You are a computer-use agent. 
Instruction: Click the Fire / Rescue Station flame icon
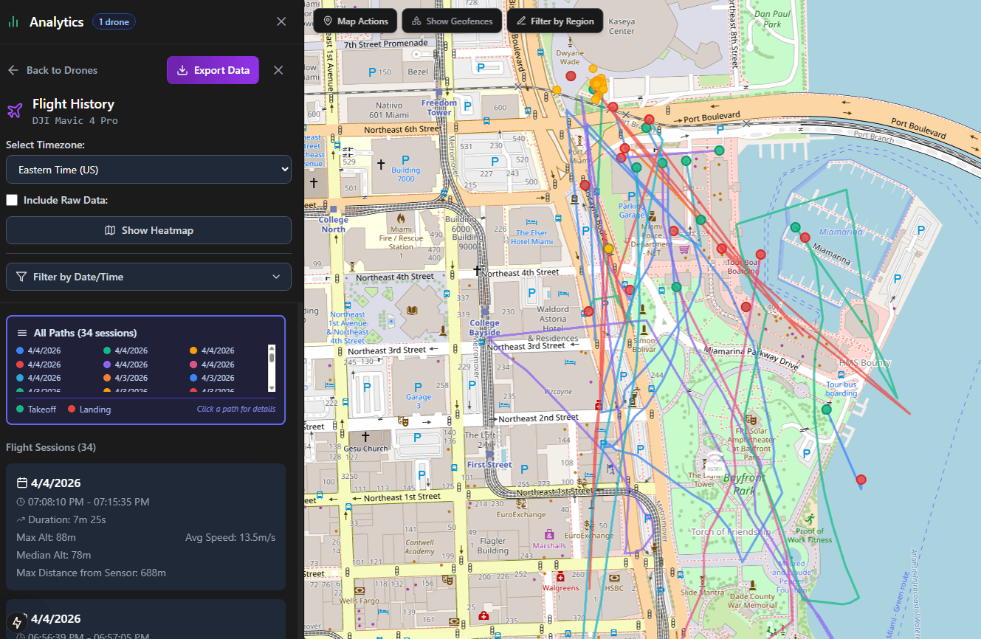401,218
